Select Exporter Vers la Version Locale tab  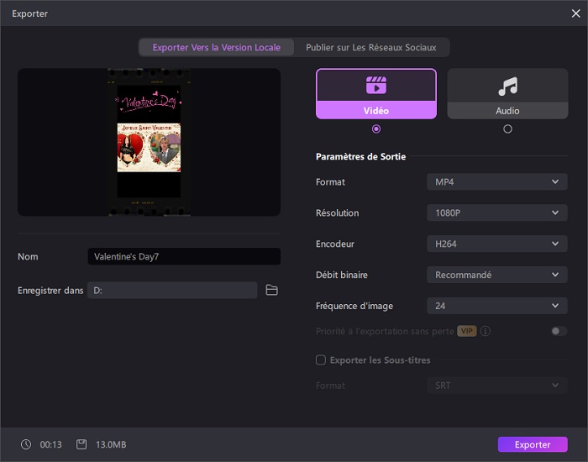217,47
